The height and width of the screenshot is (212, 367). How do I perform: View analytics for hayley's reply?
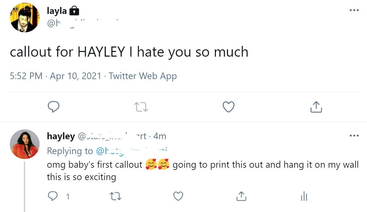click(304, 196)
